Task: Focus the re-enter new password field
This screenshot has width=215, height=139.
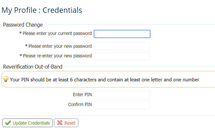Action: click(x=122, y=56)
